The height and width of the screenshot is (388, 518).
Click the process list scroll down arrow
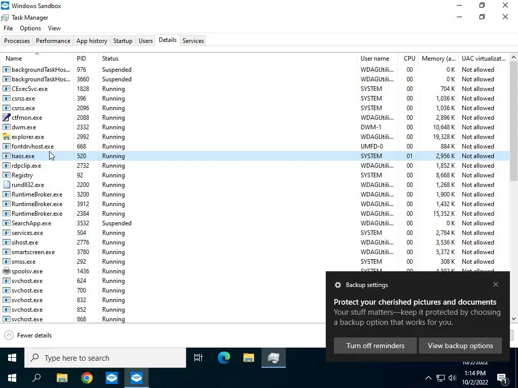coord(514,319)
